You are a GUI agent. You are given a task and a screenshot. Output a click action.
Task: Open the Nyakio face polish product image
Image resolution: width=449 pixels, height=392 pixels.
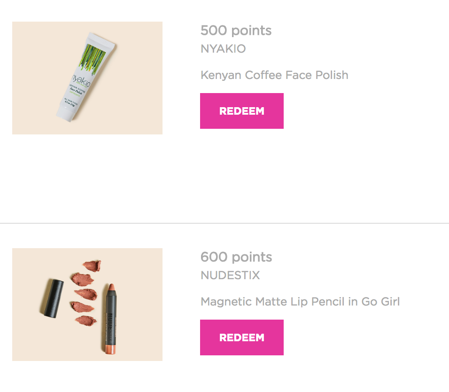coord(87,78)
